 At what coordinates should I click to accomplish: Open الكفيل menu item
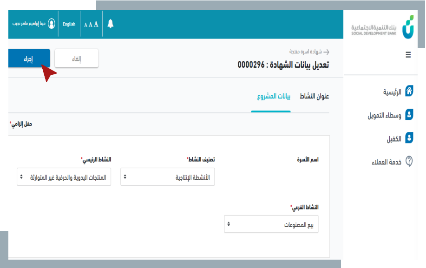[394, 139]
